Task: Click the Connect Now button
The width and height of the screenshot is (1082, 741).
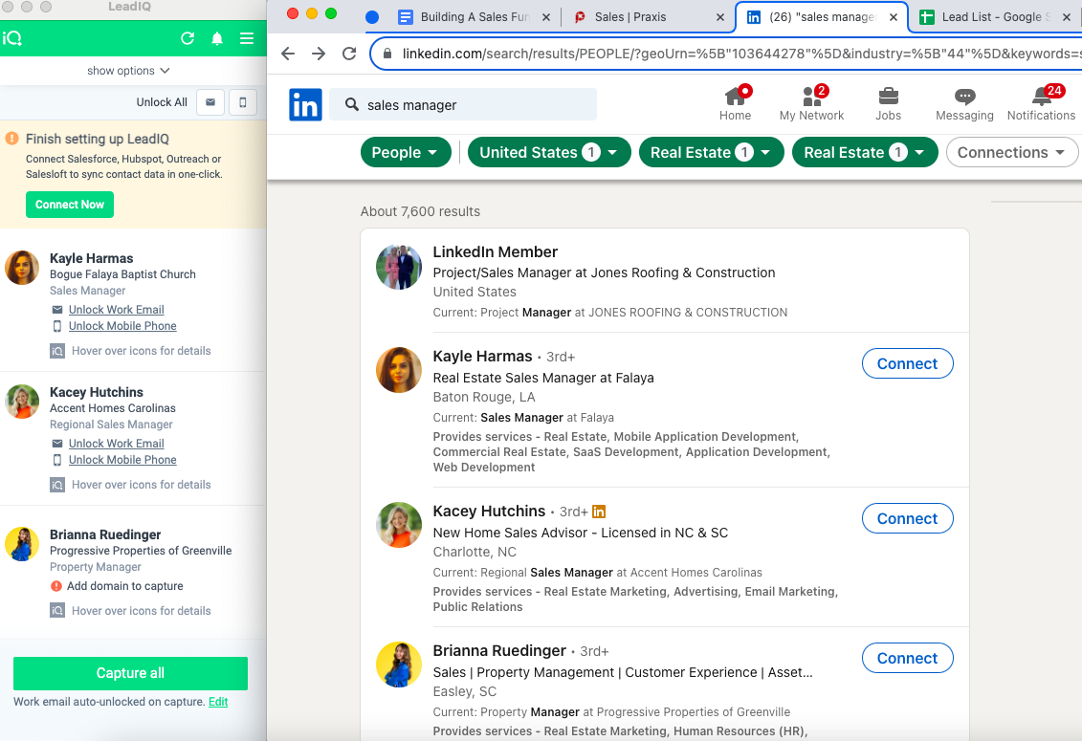Action: pos(70,205)
